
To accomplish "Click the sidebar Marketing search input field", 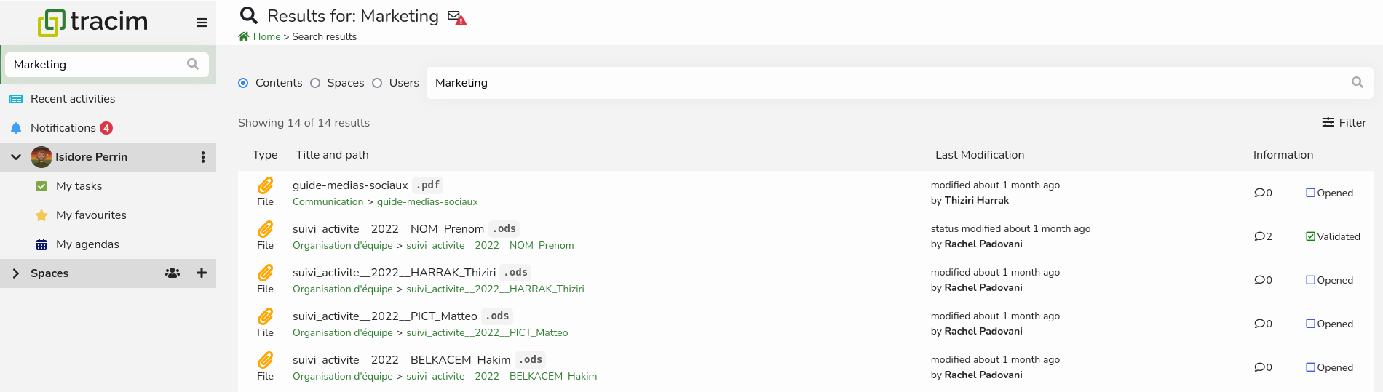I will (x=95, y=64).
